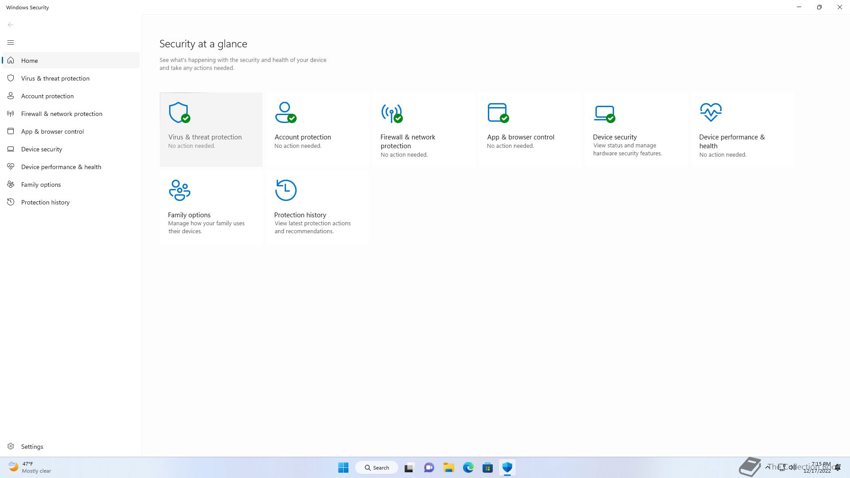Collapse the navigation hamburger menu
850x478 pixels.
(x=11, y=42)
